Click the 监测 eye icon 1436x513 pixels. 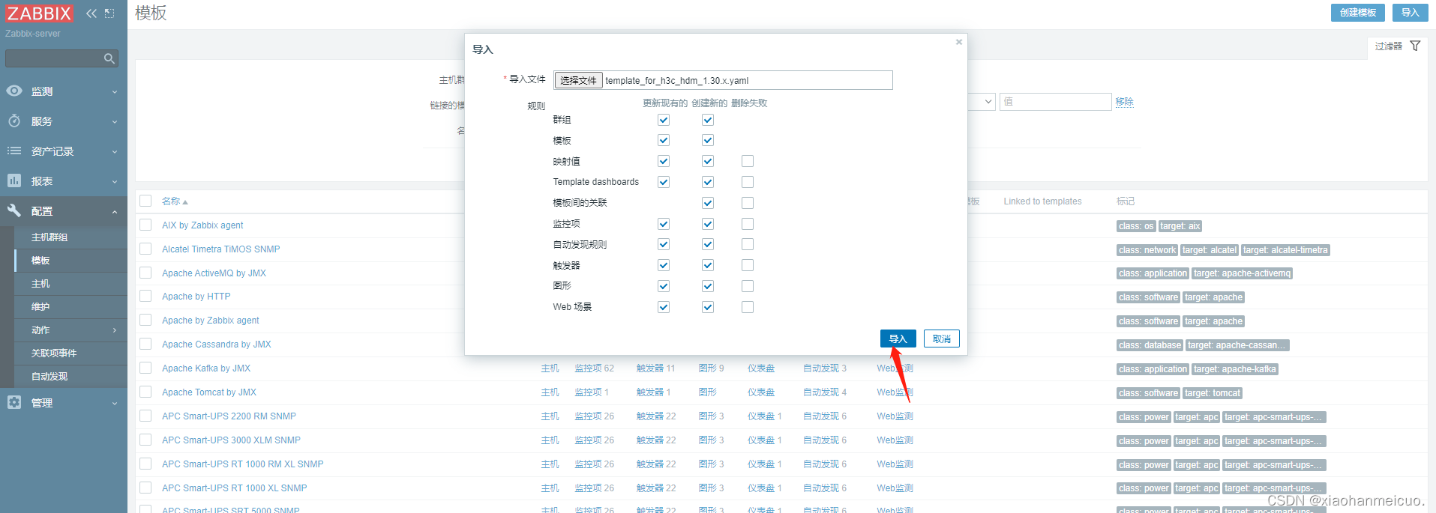pyautogui.click(x=14, y=91)
